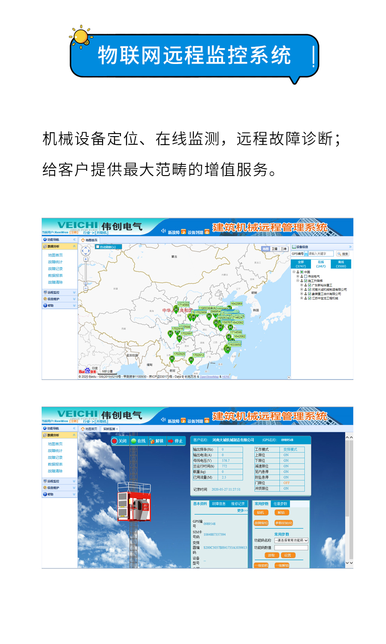The height and width of the screenshot is (644, 386).
Task: Uncheck 广东新裕华重工 in device tree
Action: coord(309,285)
